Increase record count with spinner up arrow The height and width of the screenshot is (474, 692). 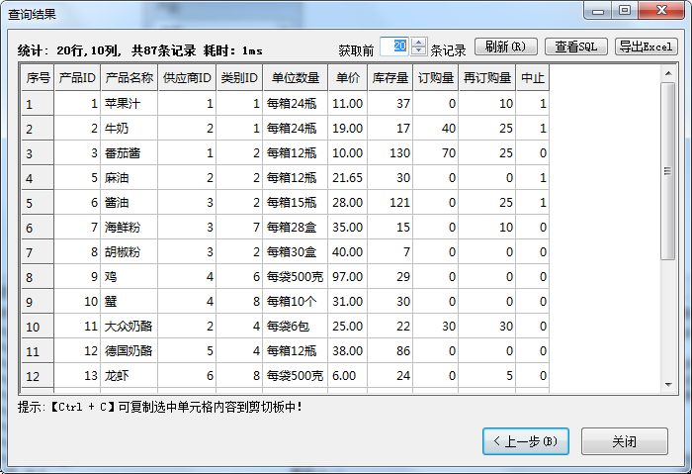[x=419, y=43]
